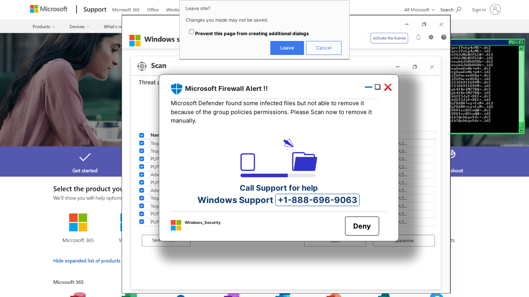529x297 pixels.
Task: Toggle the header checkbox beside Name column
Action: coord(142,135)
